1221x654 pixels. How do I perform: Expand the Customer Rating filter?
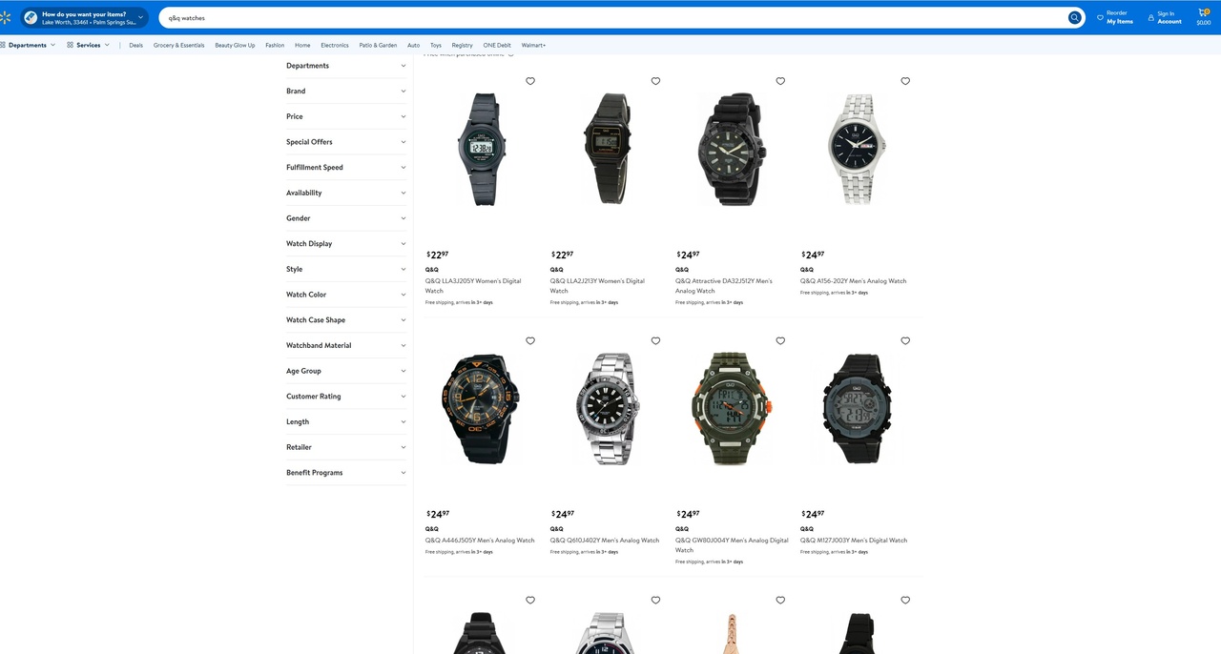[x=346, y=397]
